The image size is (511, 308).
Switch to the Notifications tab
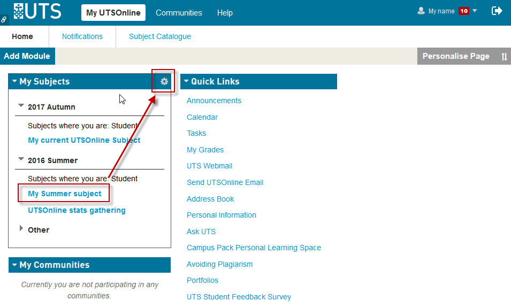point(82,36)
